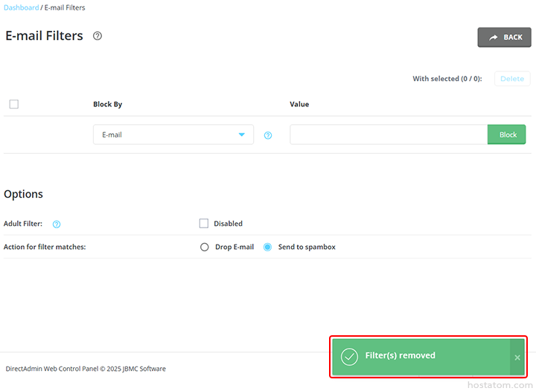The height and width of the screenshot is (391, 536).
Task: Click the Value column header
Action: coord(299,104)
